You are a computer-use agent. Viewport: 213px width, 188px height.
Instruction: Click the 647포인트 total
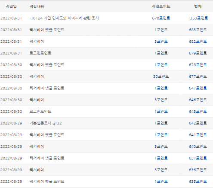[198, 88]
